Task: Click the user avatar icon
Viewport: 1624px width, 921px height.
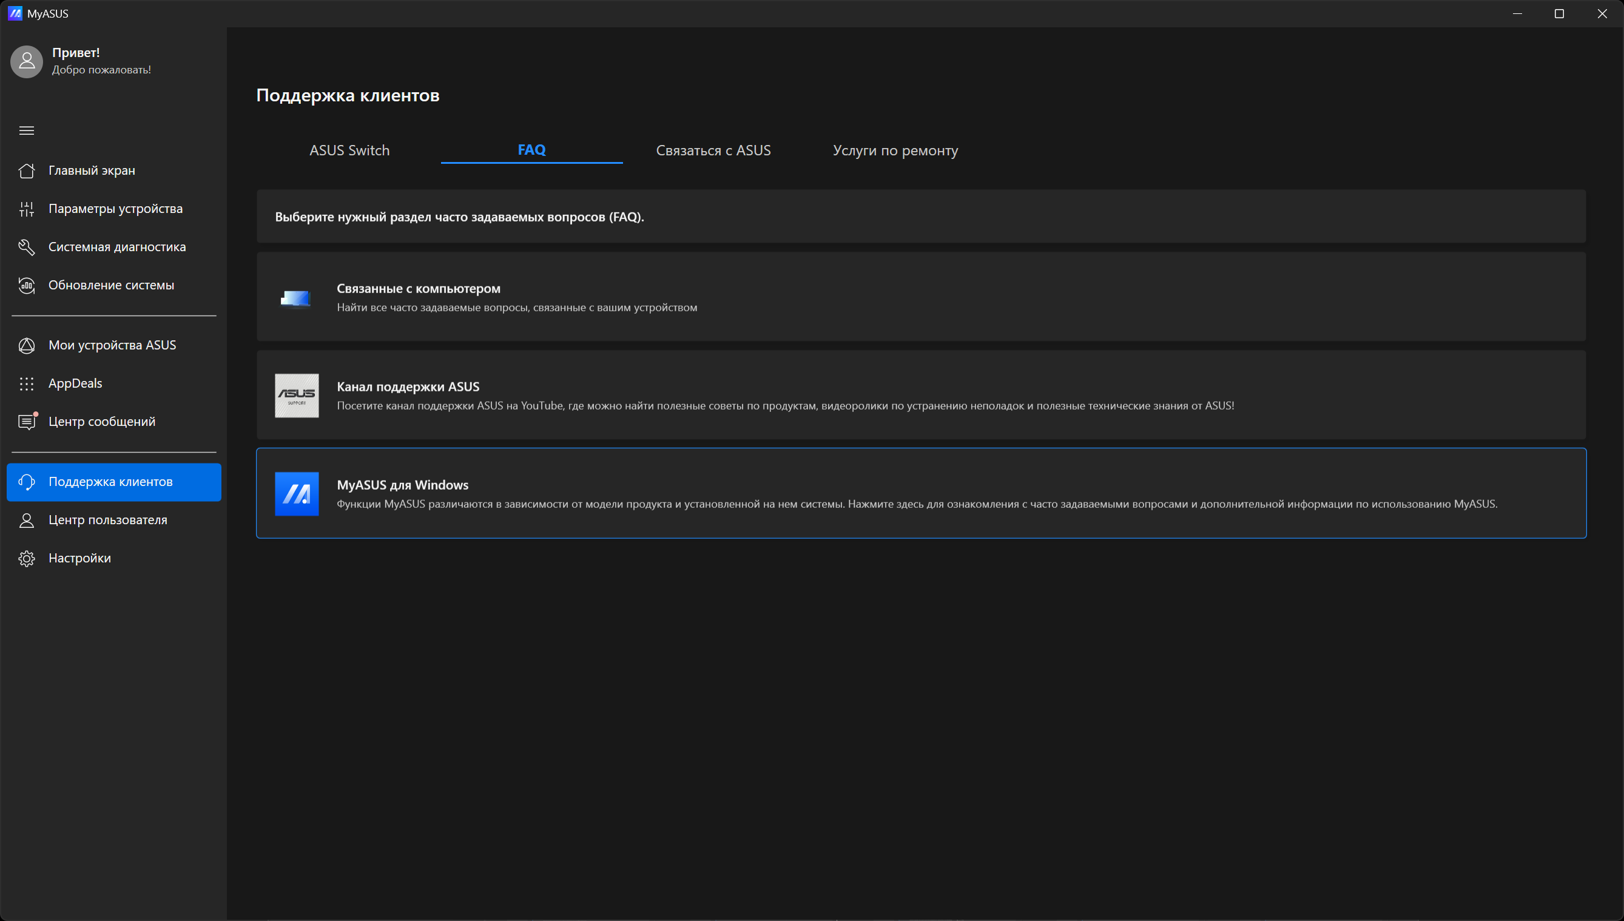Action: tap(27, 61)
